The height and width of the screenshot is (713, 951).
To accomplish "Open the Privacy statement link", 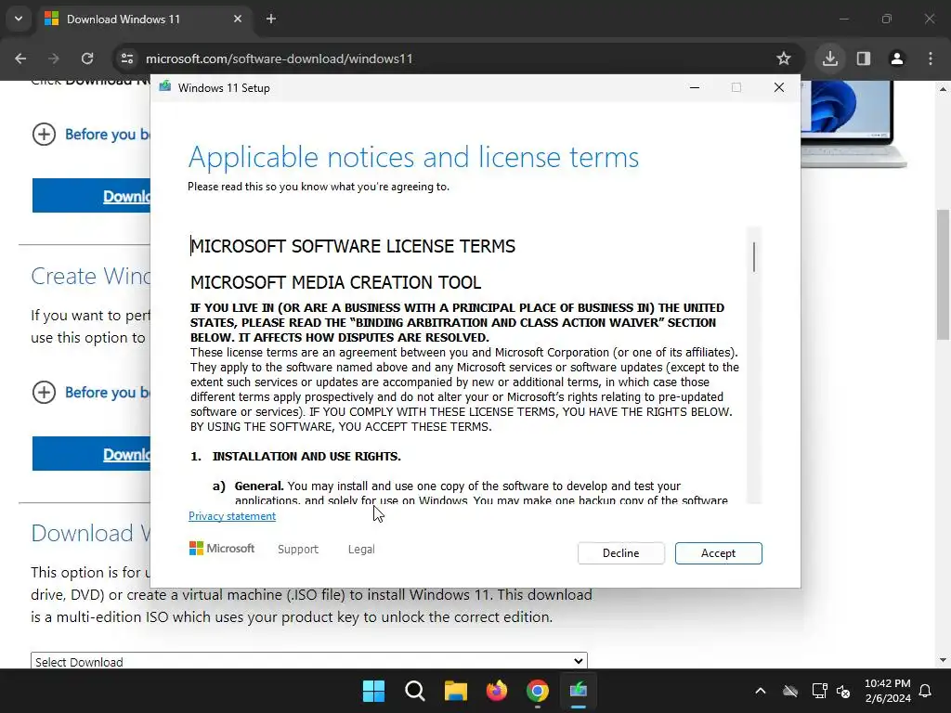I will [x=231, y=516].
